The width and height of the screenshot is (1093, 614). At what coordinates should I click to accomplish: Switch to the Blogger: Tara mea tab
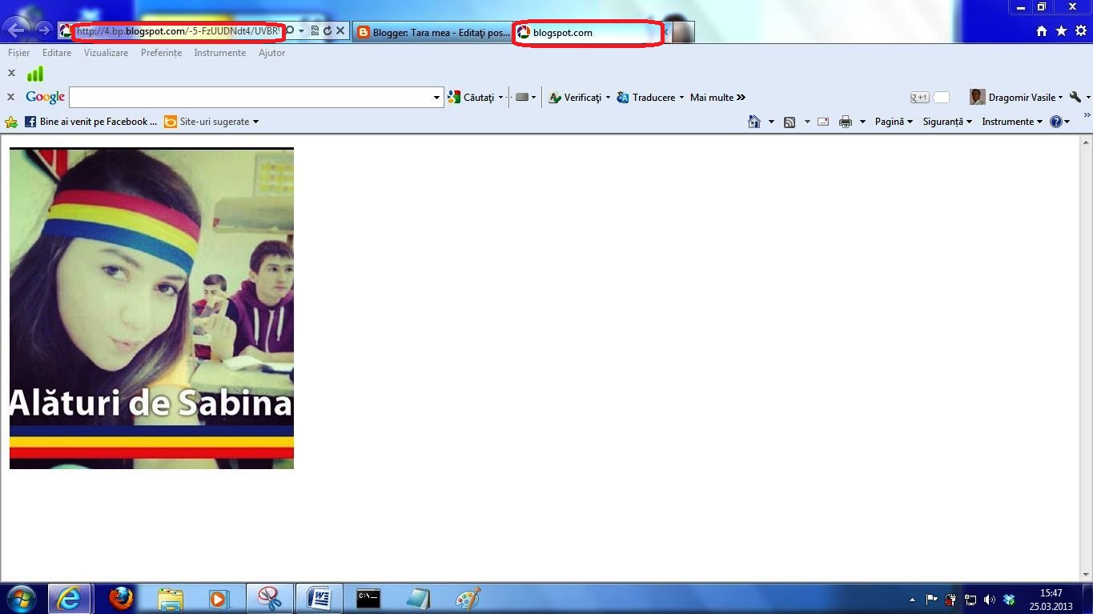point(432,33)
